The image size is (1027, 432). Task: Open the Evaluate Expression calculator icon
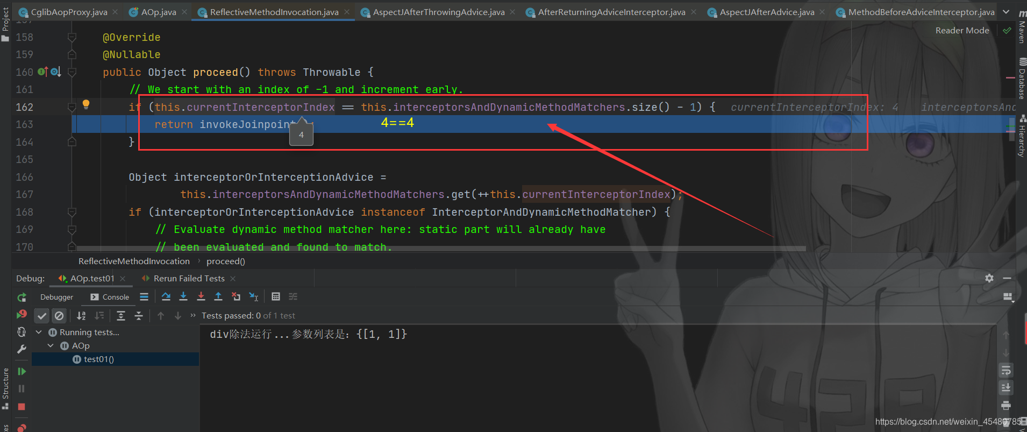pyautogui.click(x=276, y=296)
